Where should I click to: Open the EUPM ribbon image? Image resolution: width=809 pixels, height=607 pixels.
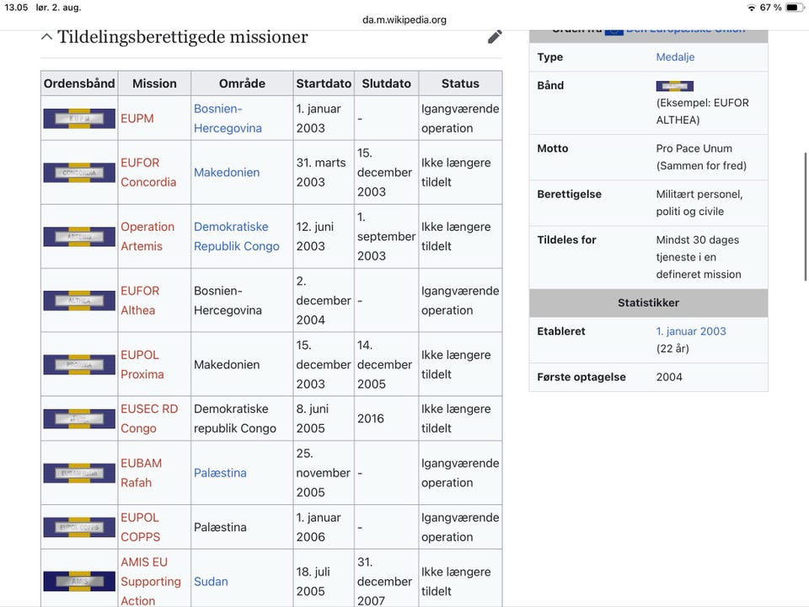pos(79,118)
